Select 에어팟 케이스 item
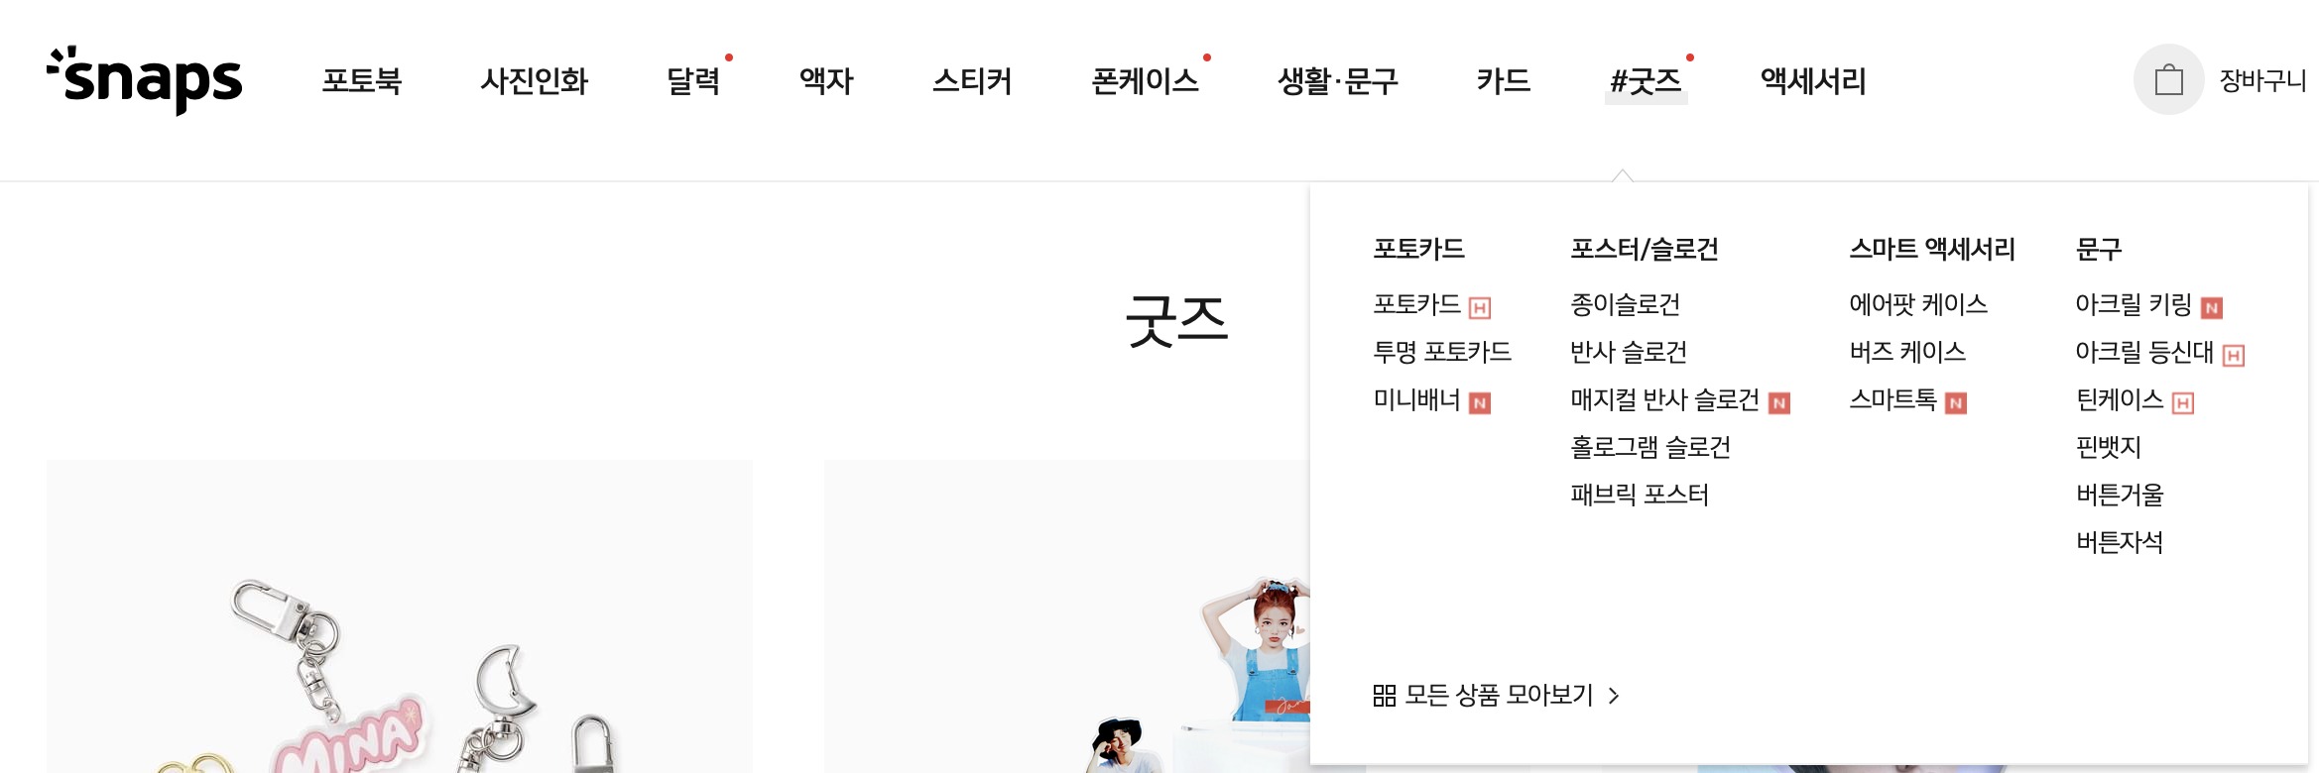The image size is (2319, 773). (x=1918, y=304)
